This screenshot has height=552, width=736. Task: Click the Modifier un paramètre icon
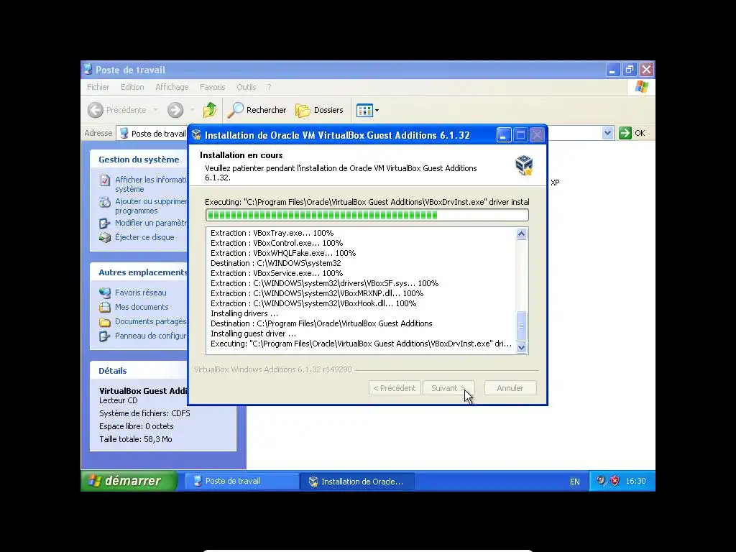click(105, 224)
